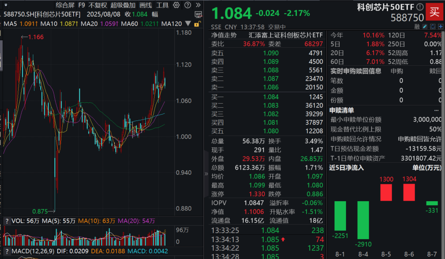The width and height of the screenshot is (445, 259).
Task: Click the red 买 buy button
Action: [434, 11]
